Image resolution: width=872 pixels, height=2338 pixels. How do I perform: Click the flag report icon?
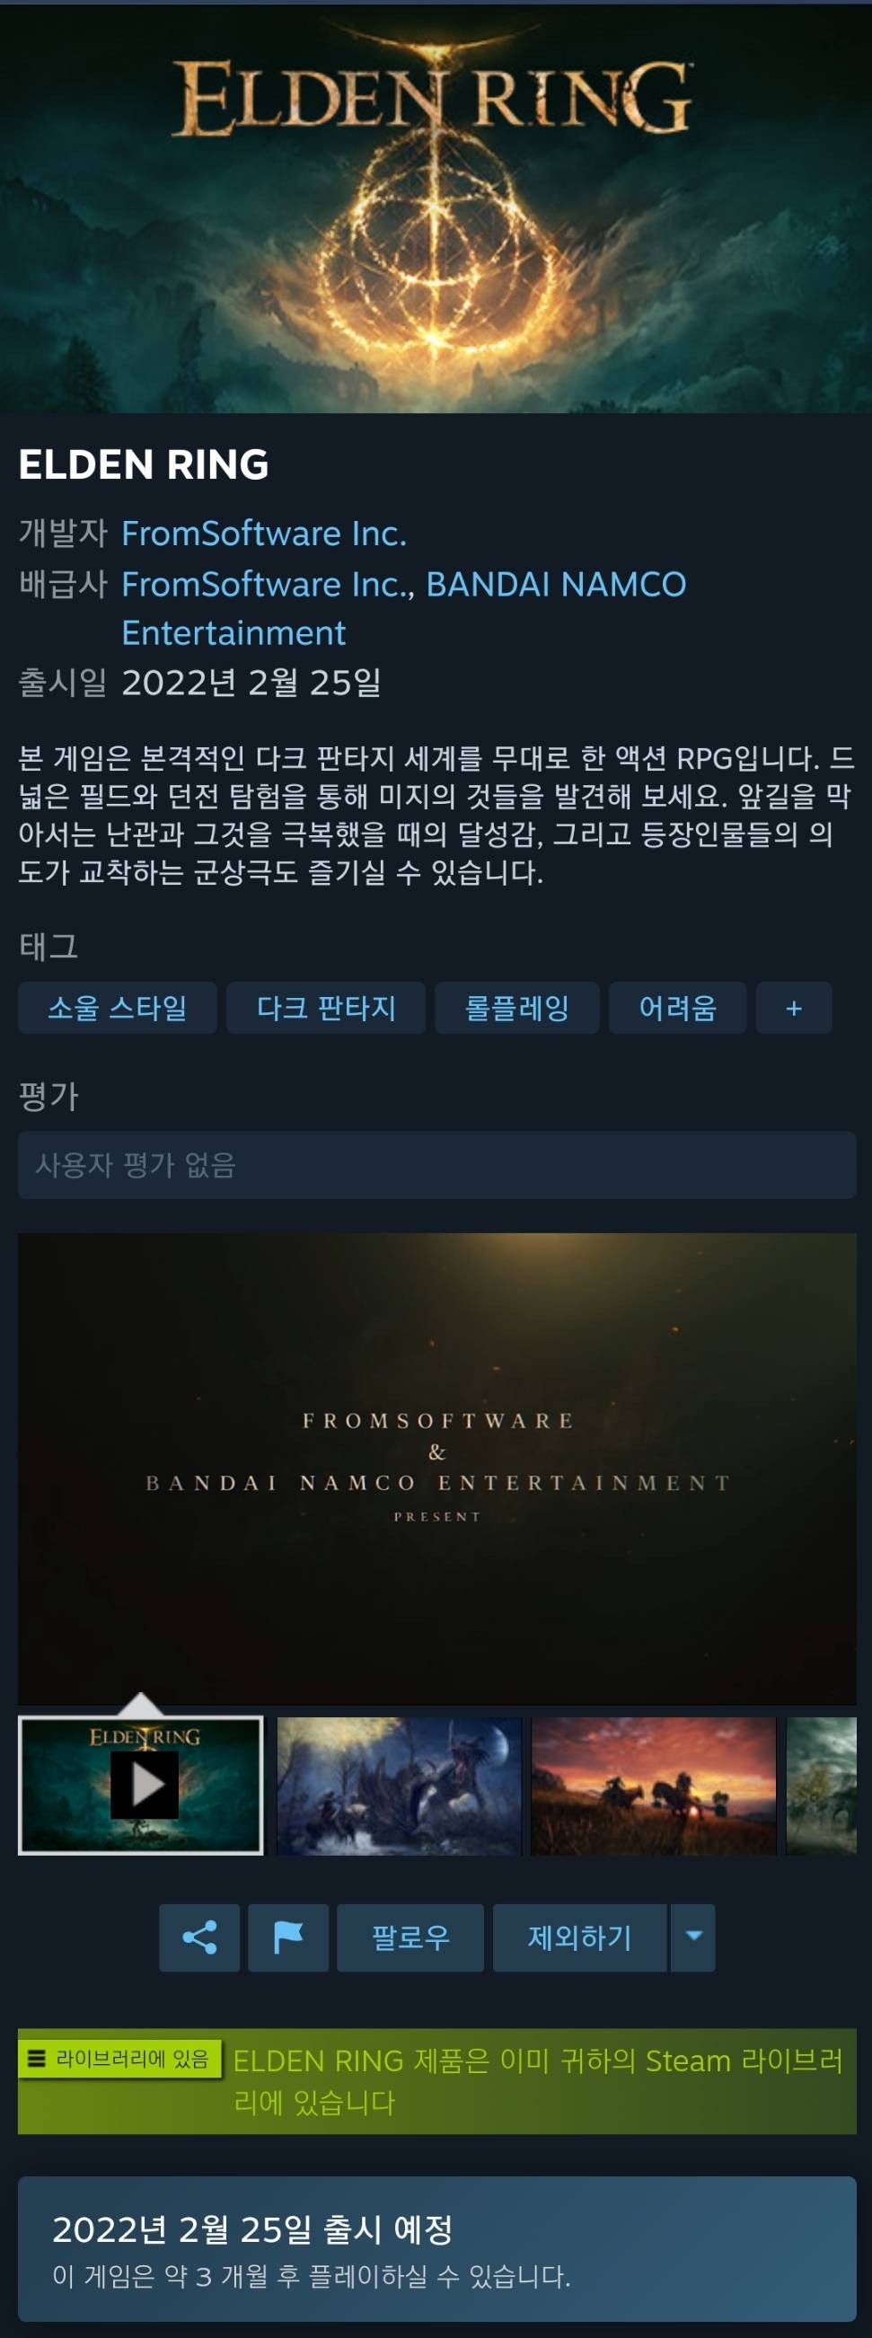(x=288, y=1937)
